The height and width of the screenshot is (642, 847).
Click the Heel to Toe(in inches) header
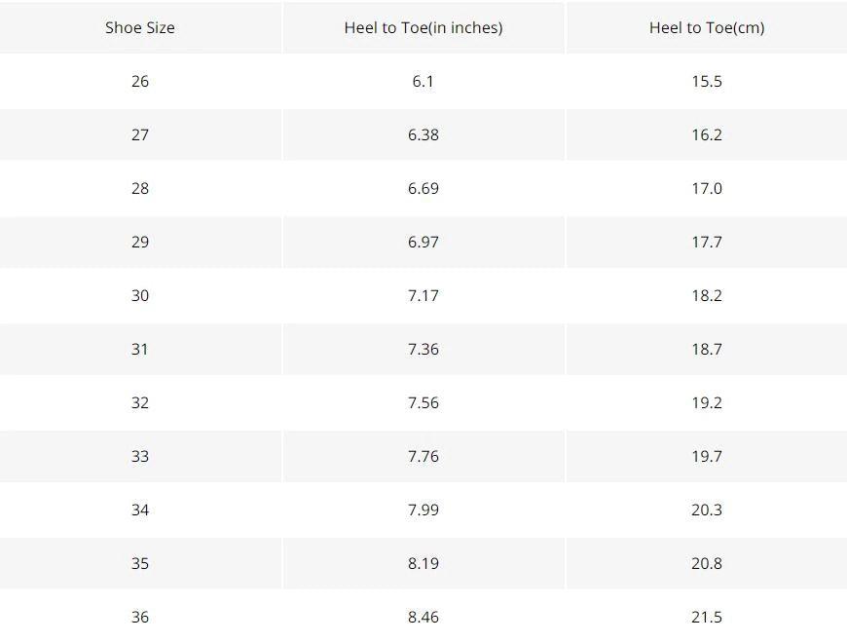tap(423, 27)
